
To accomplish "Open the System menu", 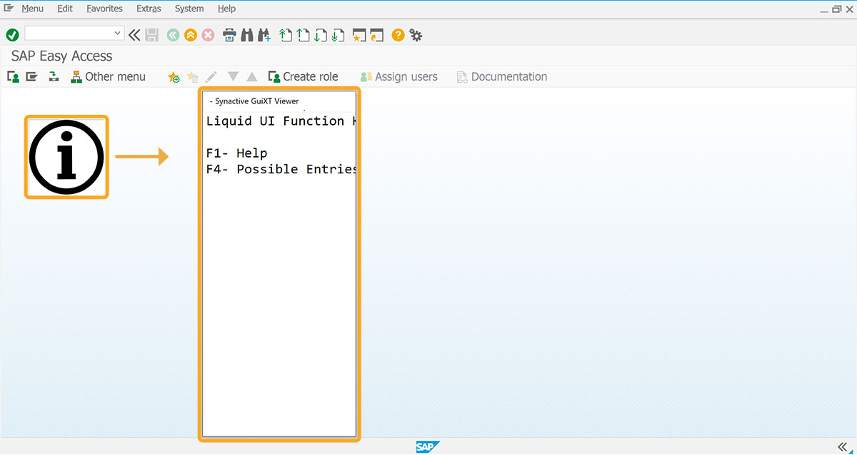I will click(189, 9).
